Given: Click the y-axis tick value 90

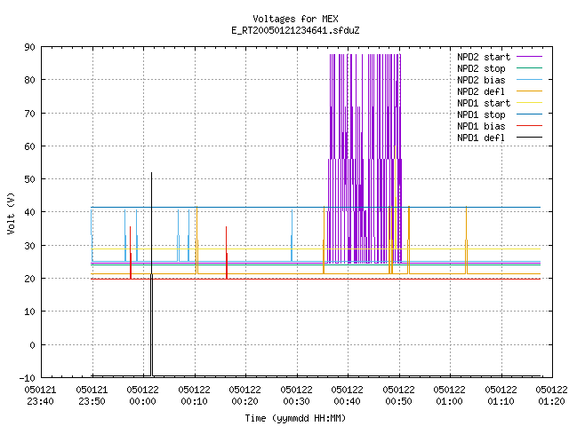Looking at the screenshot, I should [29, 47].
